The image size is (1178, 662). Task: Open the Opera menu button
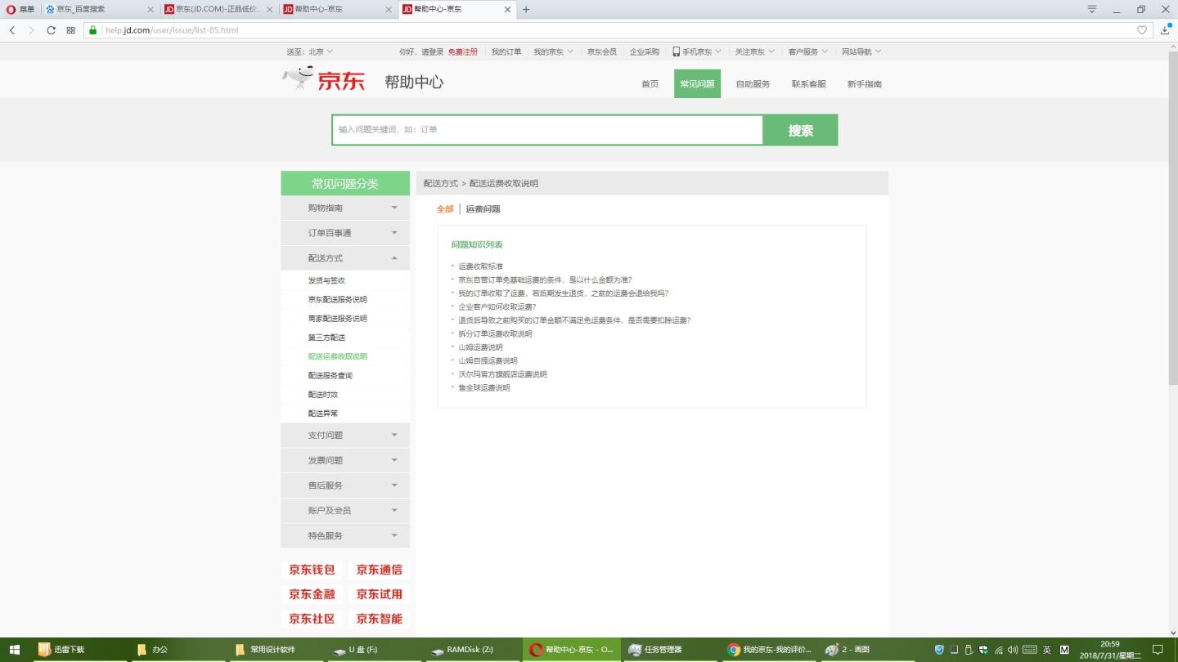(x=20, y=9)
